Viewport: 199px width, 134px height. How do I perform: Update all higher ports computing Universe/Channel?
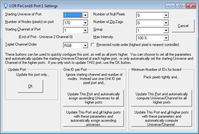(161, 118)
